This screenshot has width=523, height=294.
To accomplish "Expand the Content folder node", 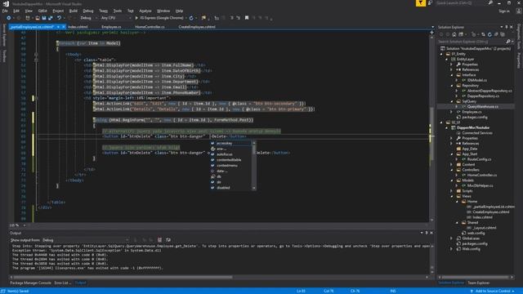I will coord(452,164).
